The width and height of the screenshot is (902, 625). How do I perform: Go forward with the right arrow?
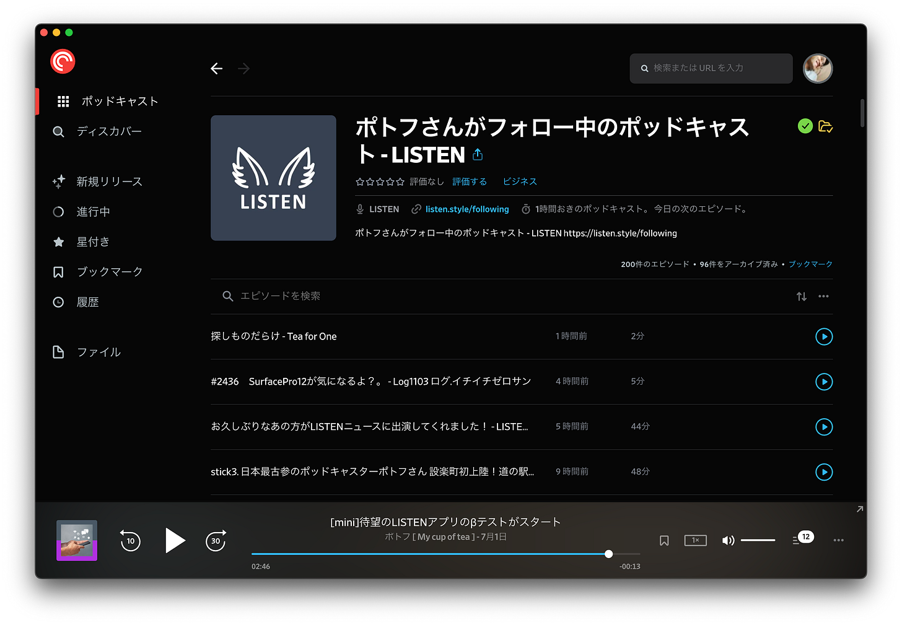(243, 69)
